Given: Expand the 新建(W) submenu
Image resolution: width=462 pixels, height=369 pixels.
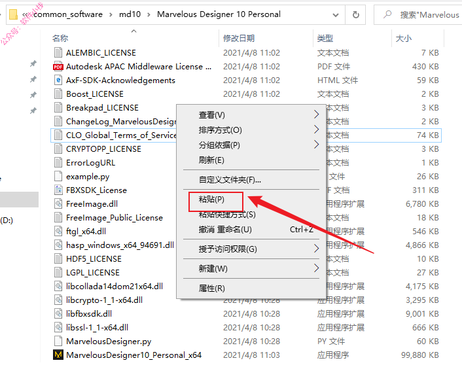Looking at the screenshot, I should pos(316,268).
